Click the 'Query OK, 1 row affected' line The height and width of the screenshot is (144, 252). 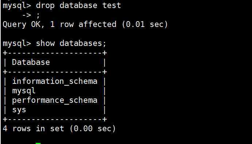(x=59, y=24)
